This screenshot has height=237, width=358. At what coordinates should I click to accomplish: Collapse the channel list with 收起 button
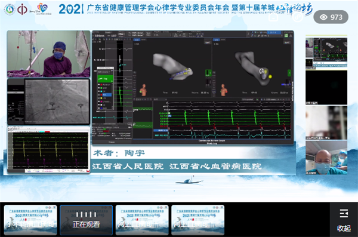click(x=344, y=220)
